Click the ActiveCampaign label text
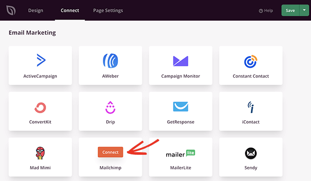Screen dimensions: 311x181 40,76
